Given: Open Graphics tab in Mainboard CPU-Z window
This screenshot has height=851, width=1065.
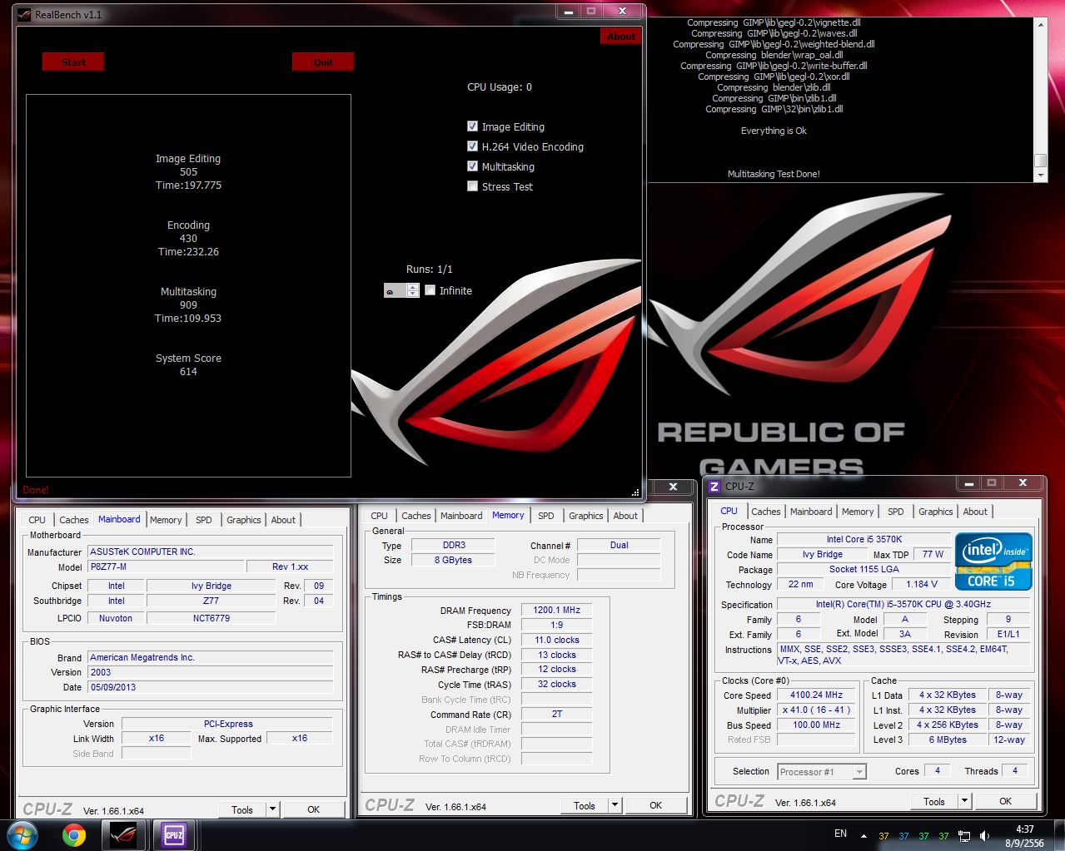Looking at the screenshot, I should (244, 520).
